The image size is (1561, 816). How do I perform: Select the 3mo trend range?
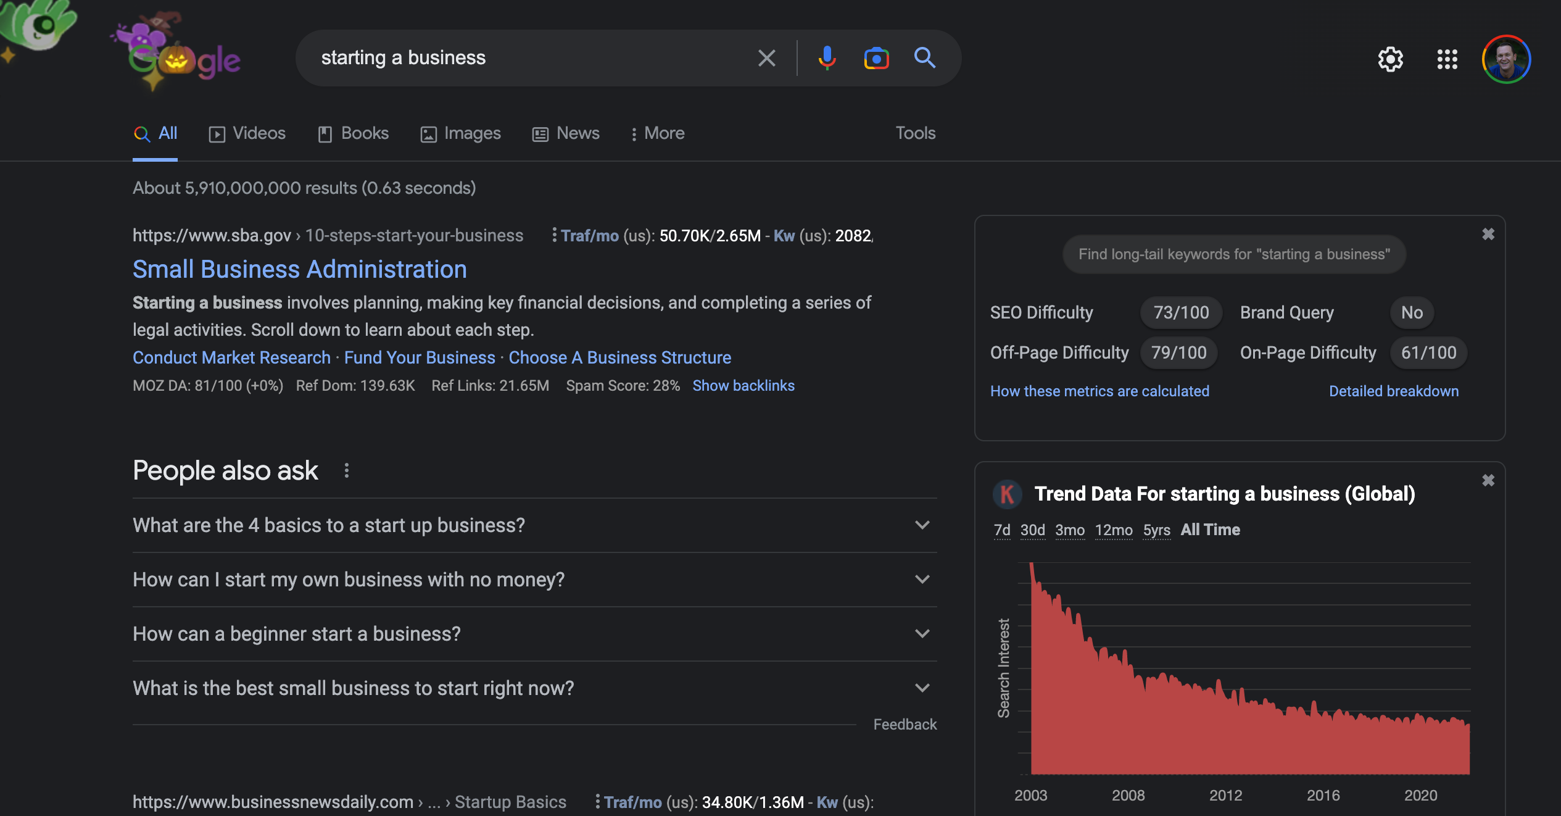(1070, 530)
